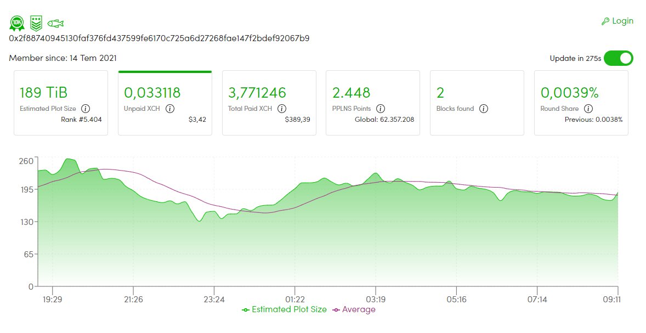Click the '$389,39' total paid value
Screen dimensions: 646x333
pos(297,120)
